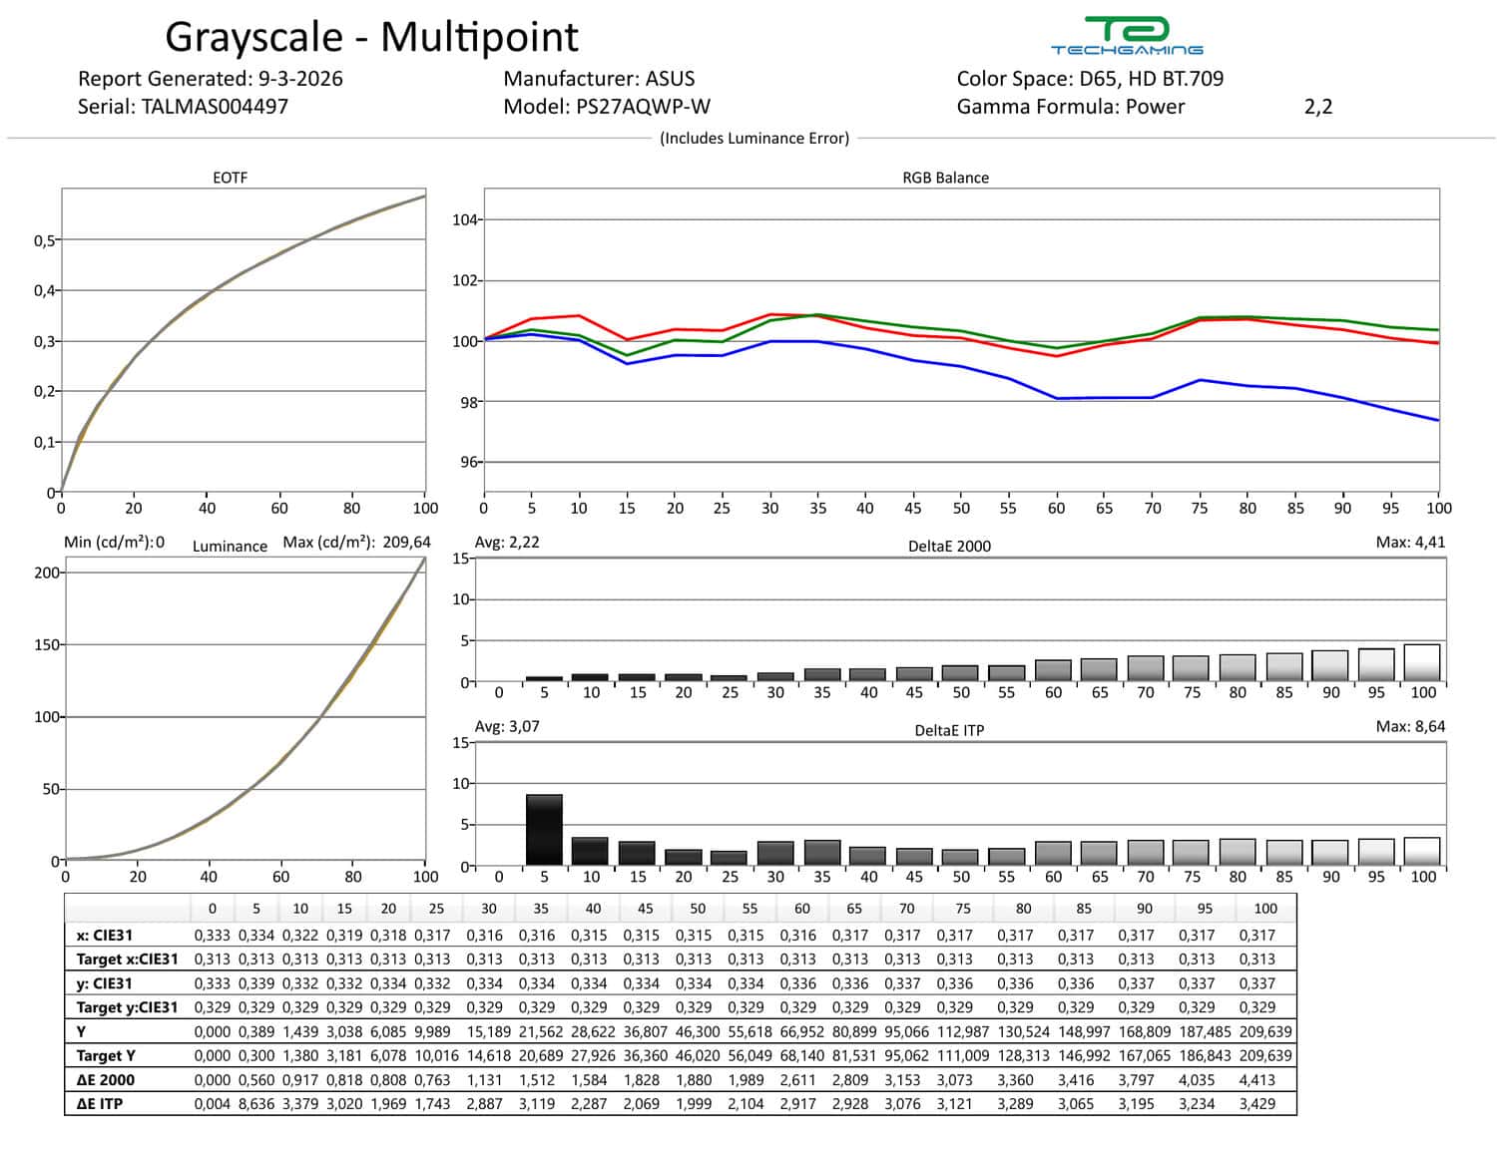Select the RGB Balance chart title
1497x1156 pixels.
click(945, 178)
